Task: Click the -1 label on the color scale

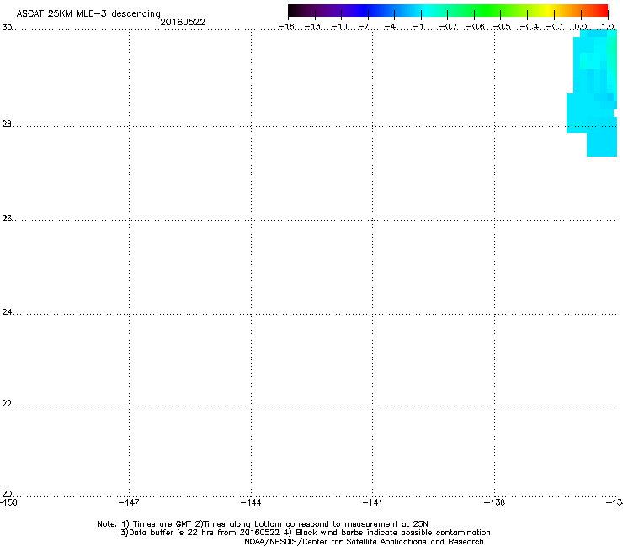Action: [418, 27]
